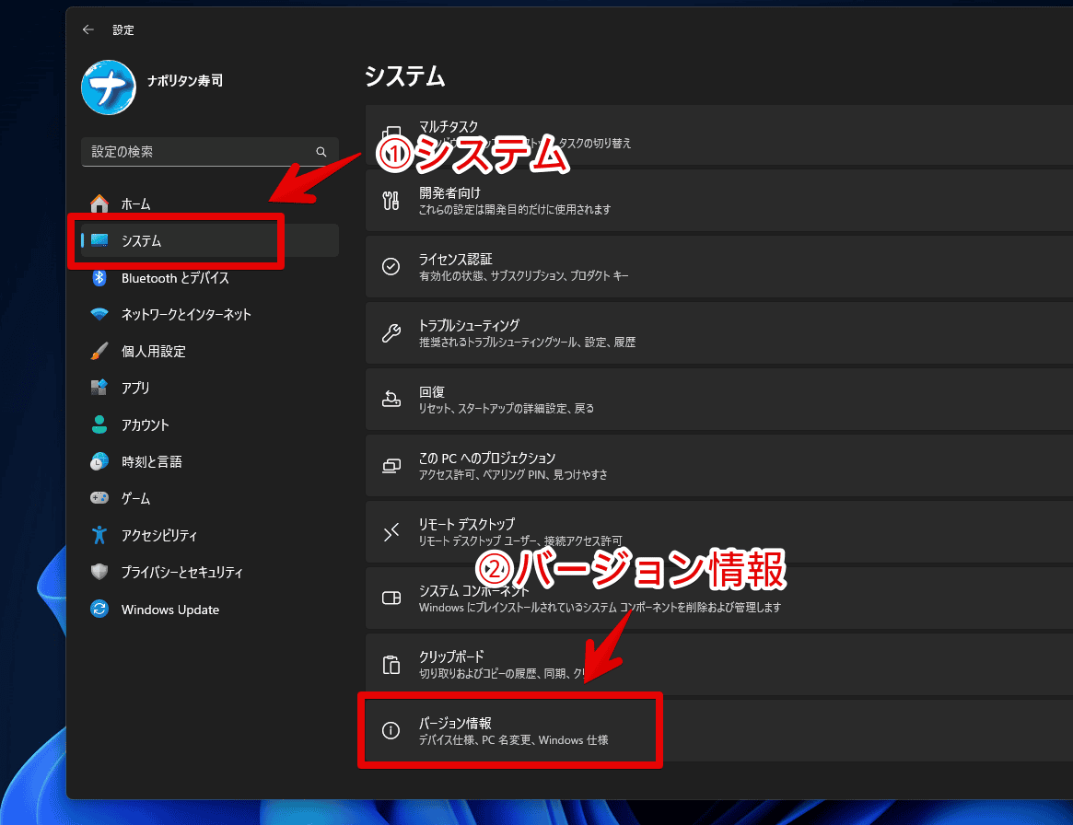The image size is (1073, 825).
Task: Click the checkmark icon beside ライセンス認証
Action: tap(391, 266)
